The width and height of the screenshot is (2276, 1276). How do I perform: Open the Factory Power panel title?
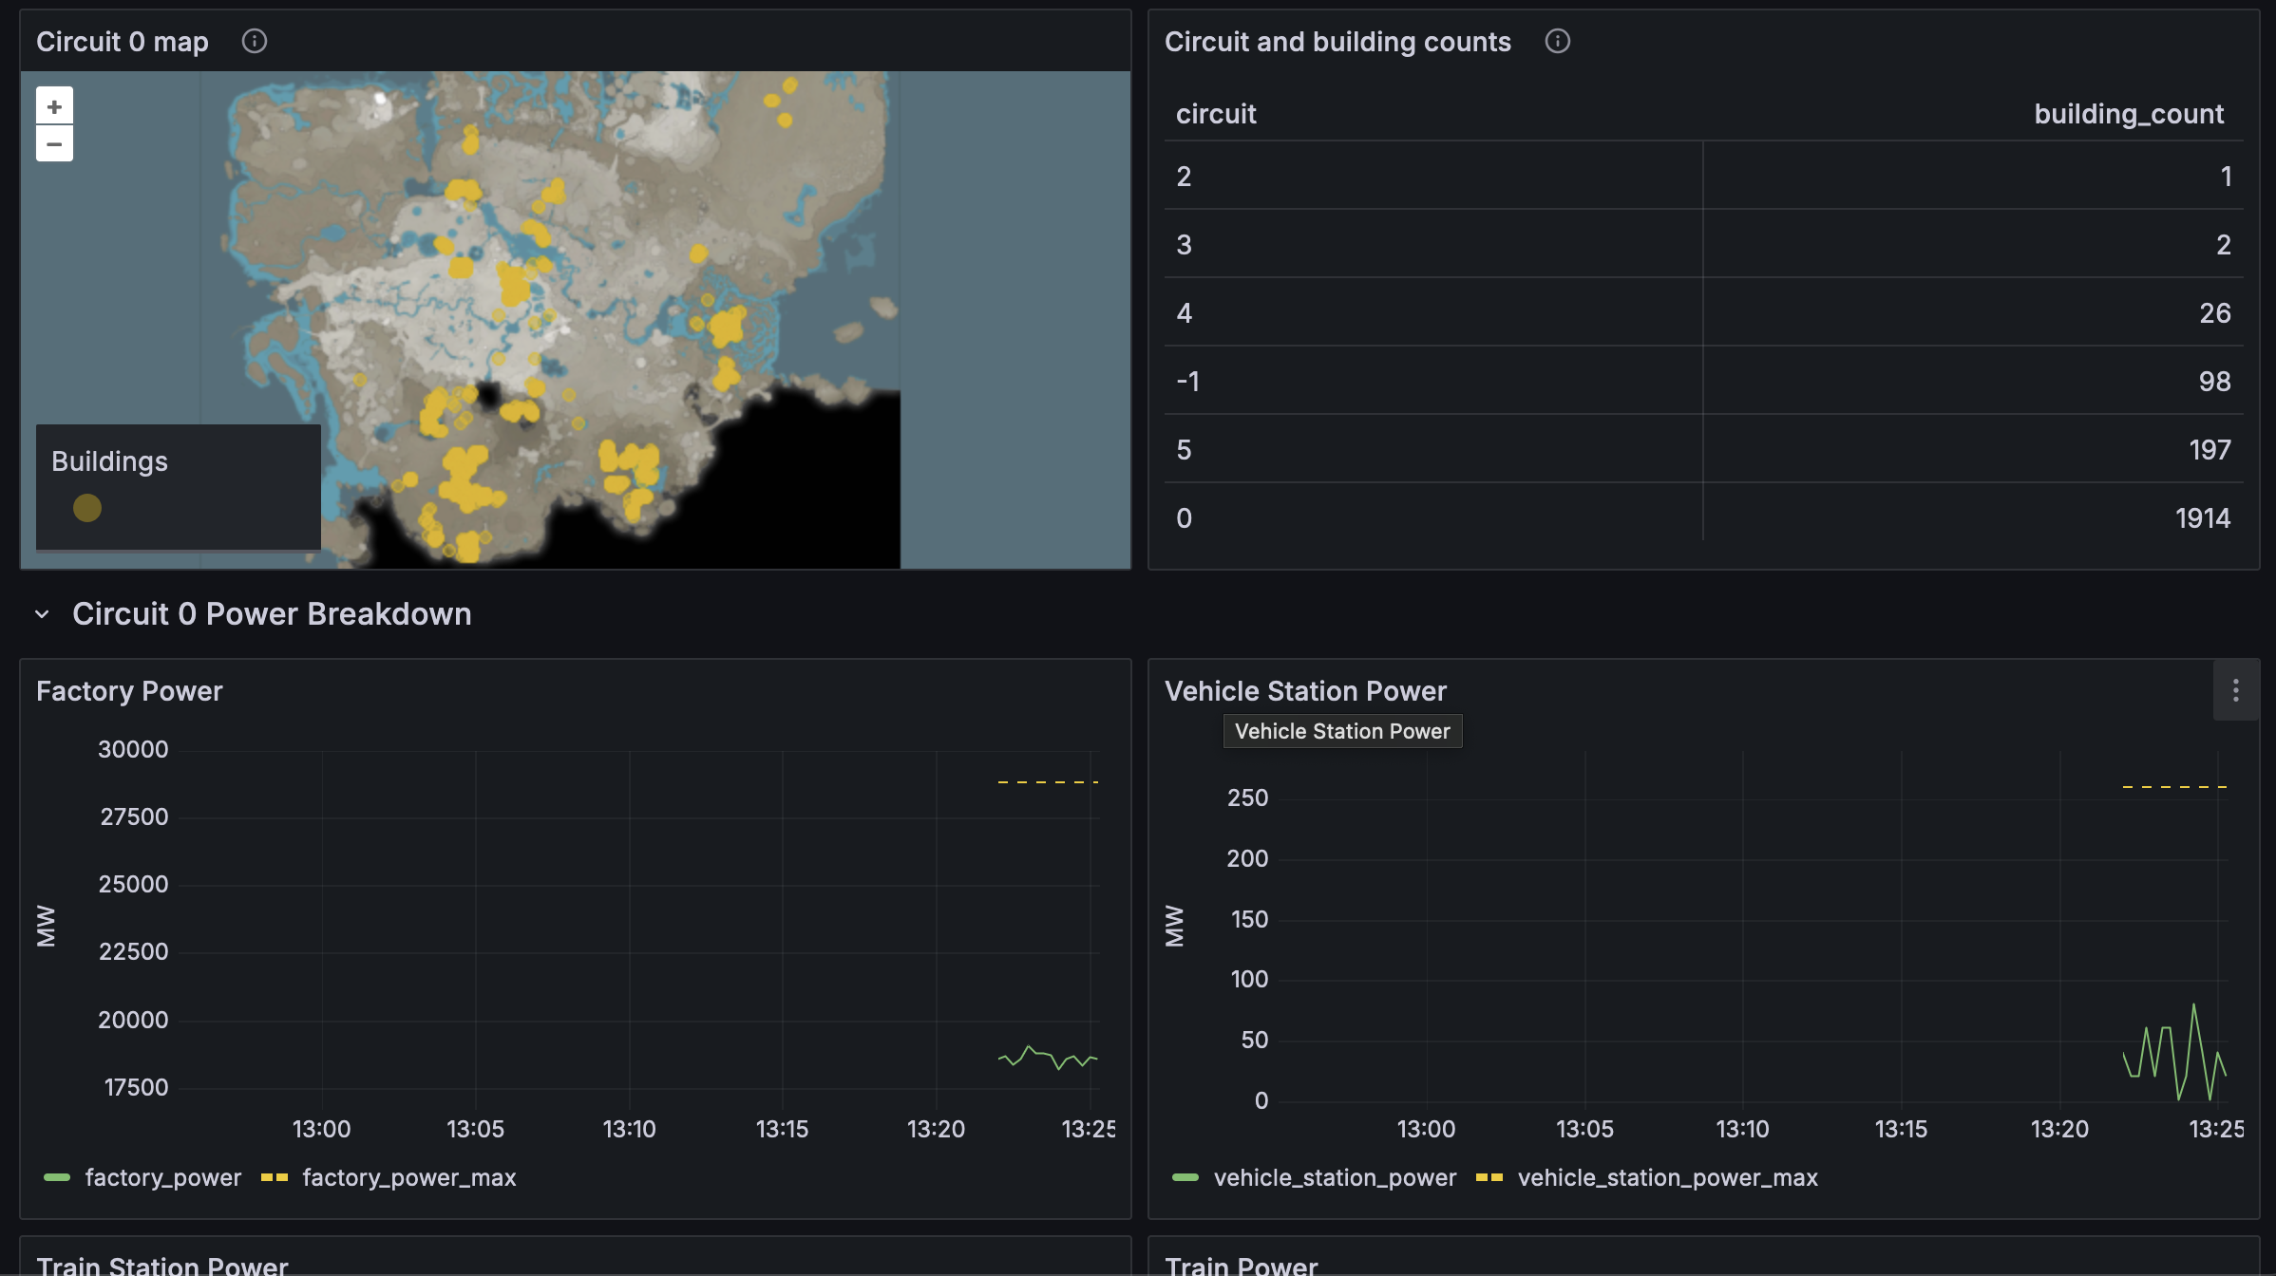tap(129, 691)
